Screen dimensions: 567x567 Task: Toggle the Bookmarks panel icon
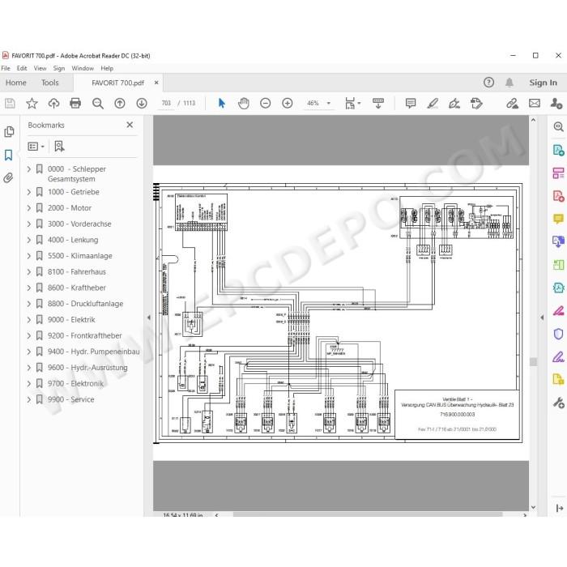click(x=8, y=156)
